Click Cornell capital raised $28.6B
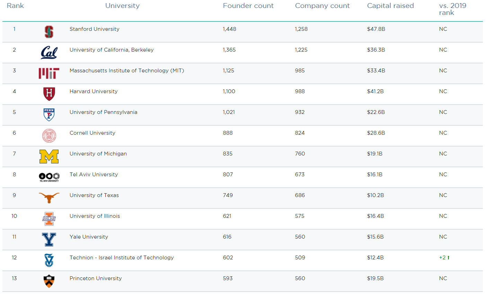 click(x=376, y=133)
